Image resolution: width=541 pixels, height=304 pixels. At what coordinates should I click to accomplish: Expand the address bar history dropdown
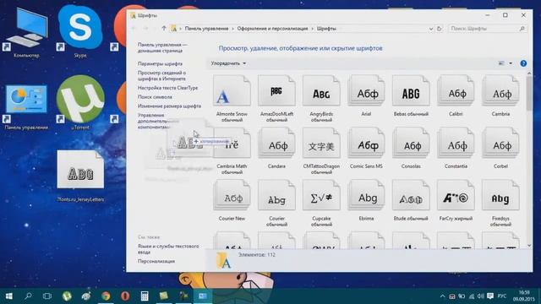click(430, 29)
